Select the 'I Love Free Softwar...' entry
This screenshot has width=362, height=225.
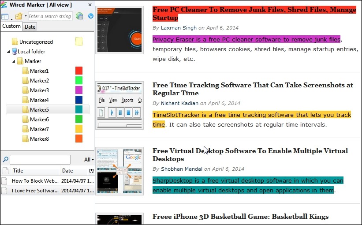[x=48, y=191]
